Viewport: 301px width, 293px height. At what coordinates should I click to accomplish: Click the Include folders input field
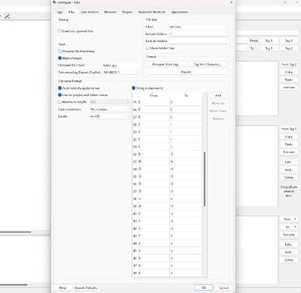198,34
